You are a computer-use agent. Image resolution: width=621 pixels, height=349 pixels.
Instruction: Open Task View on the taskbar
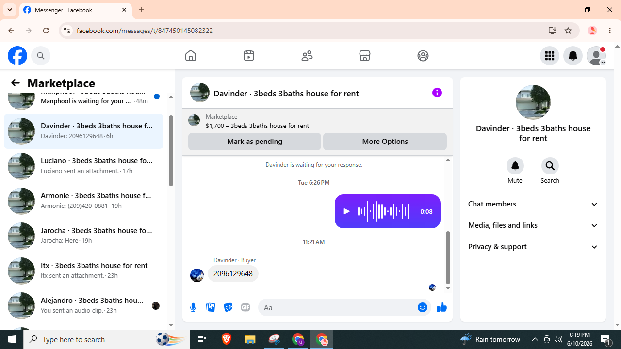(x=202, y=339)
